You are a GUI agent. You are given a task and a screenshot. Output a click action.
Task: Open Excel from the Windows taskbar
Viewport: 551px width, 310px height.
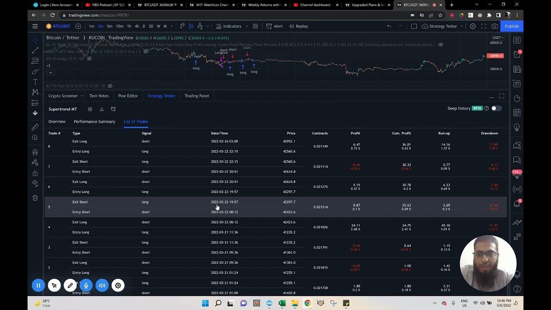point(282,304)
